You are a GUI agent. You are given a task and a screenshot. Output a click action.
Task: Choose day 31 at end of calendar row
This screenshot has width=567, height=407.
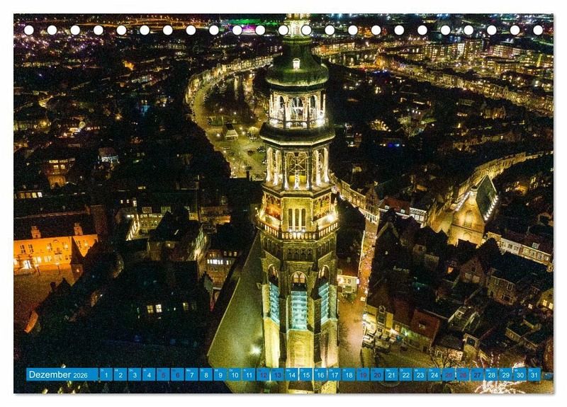534,374
